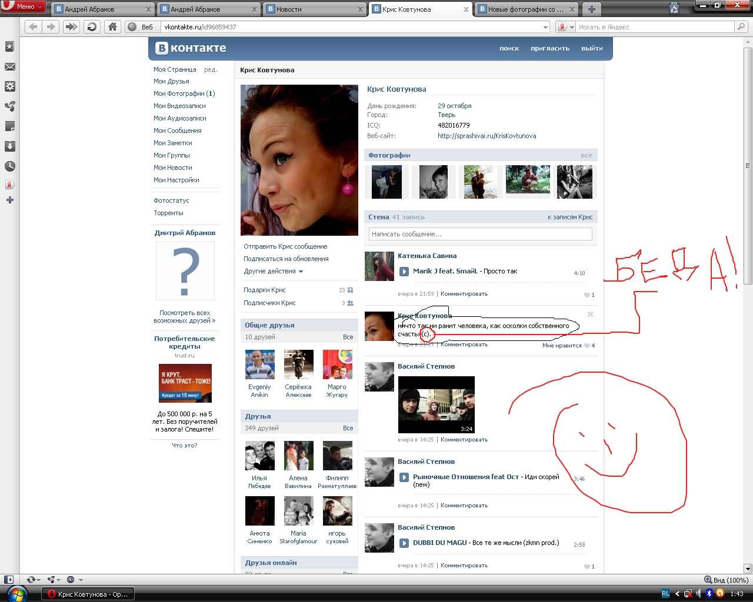Reload the page with refresh icon

click(92, 26)
